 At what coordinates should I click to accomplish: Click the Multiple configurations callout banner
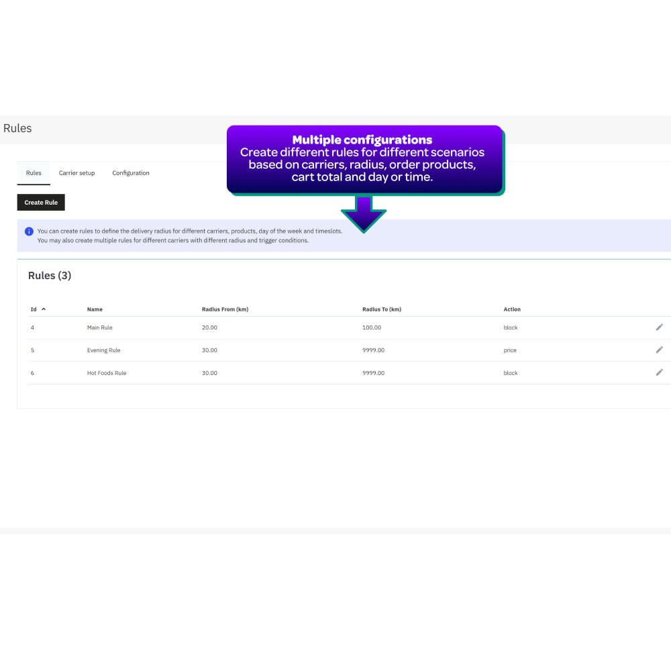[364, 159]
